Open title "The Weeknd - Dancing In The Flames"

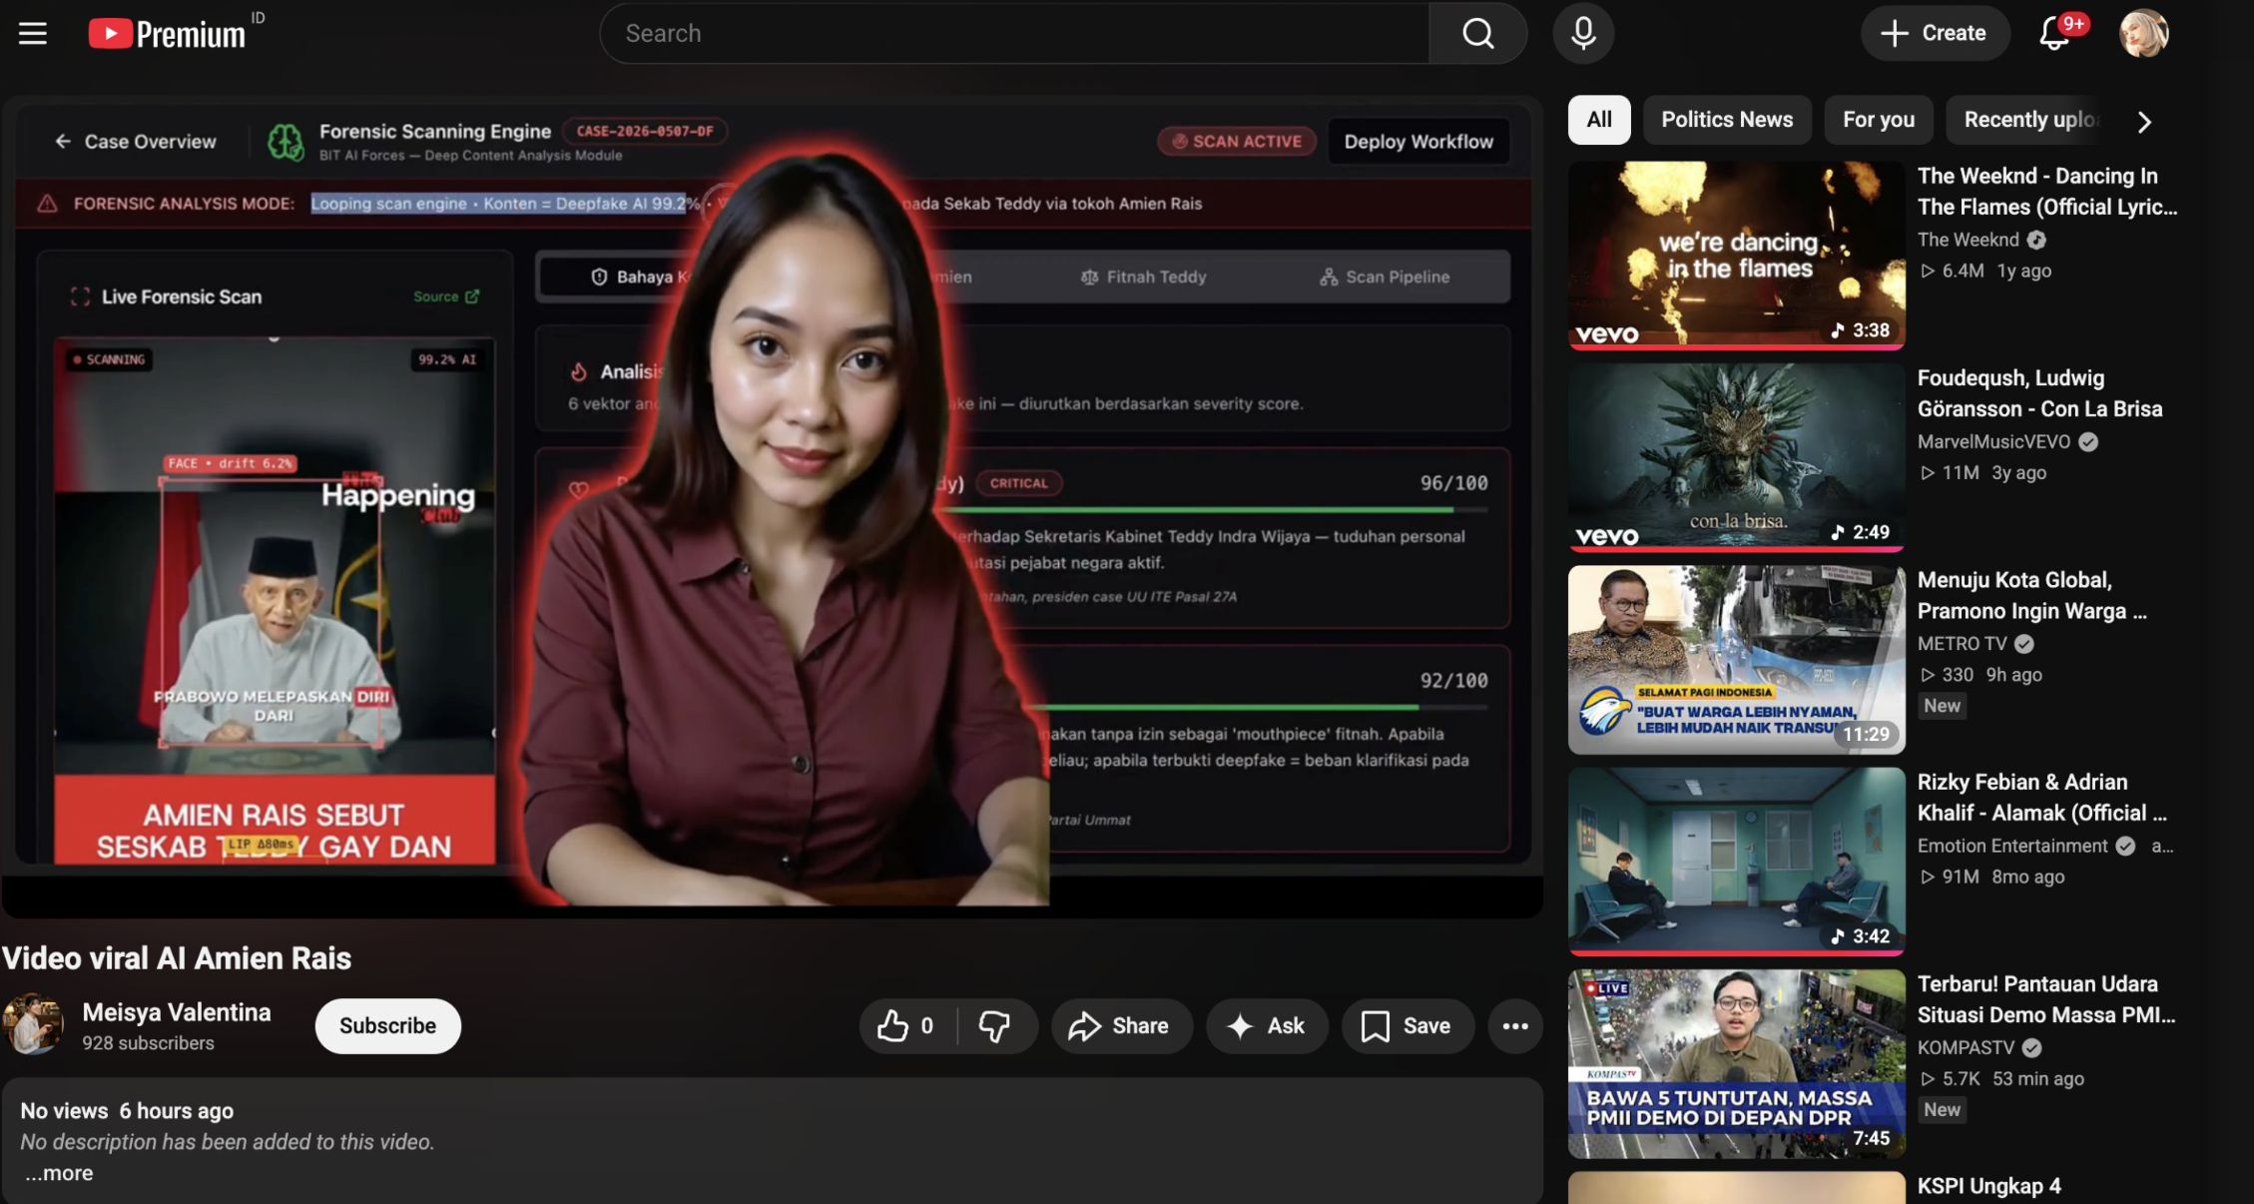tap(2046, 191)
